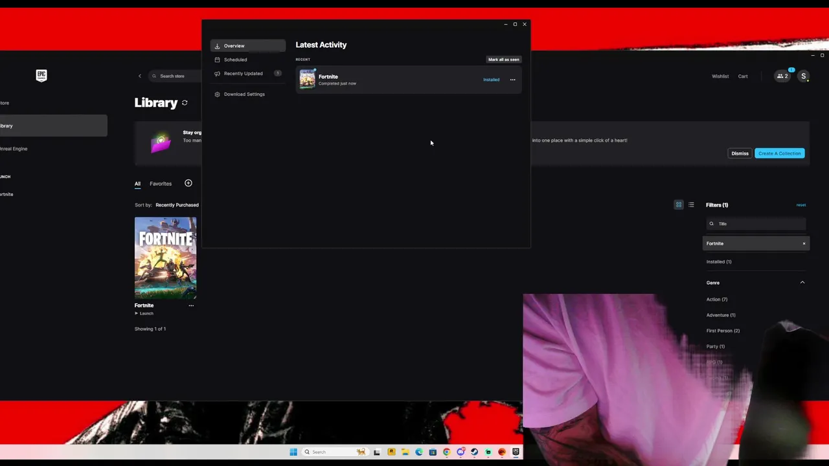Click the Create A Collection button
The image size is (829, 466).
[779, 153]
